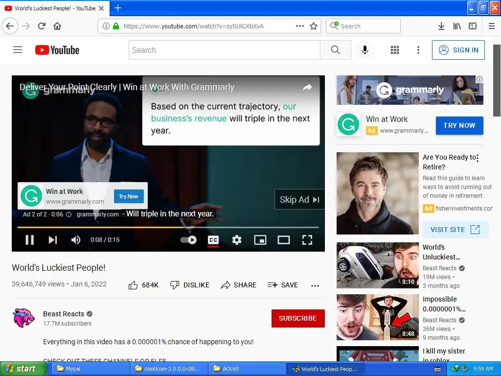501x376 pixels.
Task: Enter full screen with the fullscreen icon
Action: click(307, 240)
